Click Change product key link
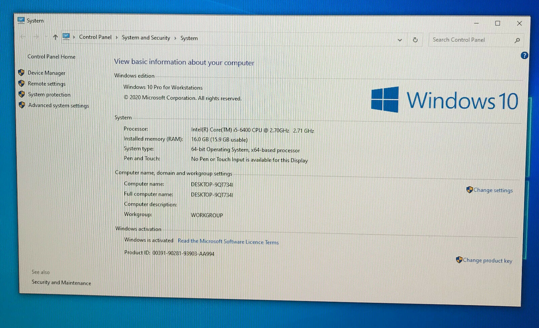The width and height of the screenshot is (539, 328). pyautogui.click(x=487, y=260)
